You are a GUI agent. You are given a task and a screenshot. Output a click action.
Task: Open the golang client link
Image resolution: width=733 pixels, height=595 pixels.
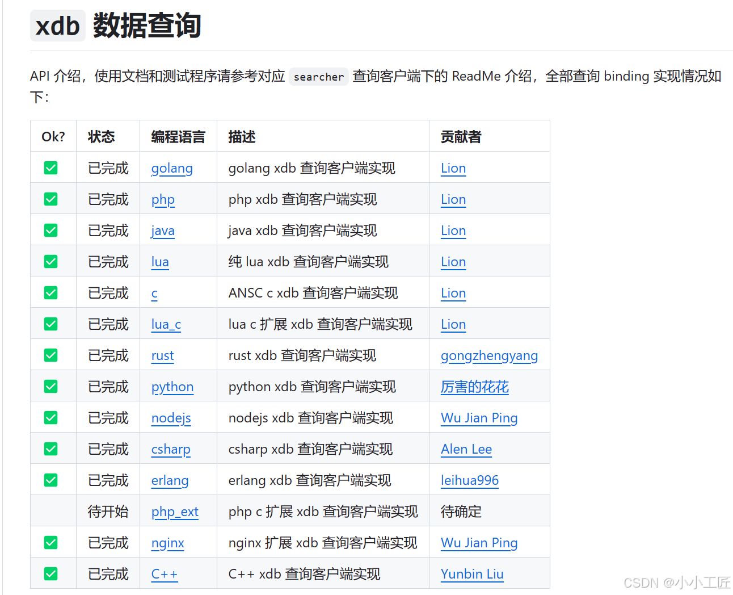pos(172,168)
